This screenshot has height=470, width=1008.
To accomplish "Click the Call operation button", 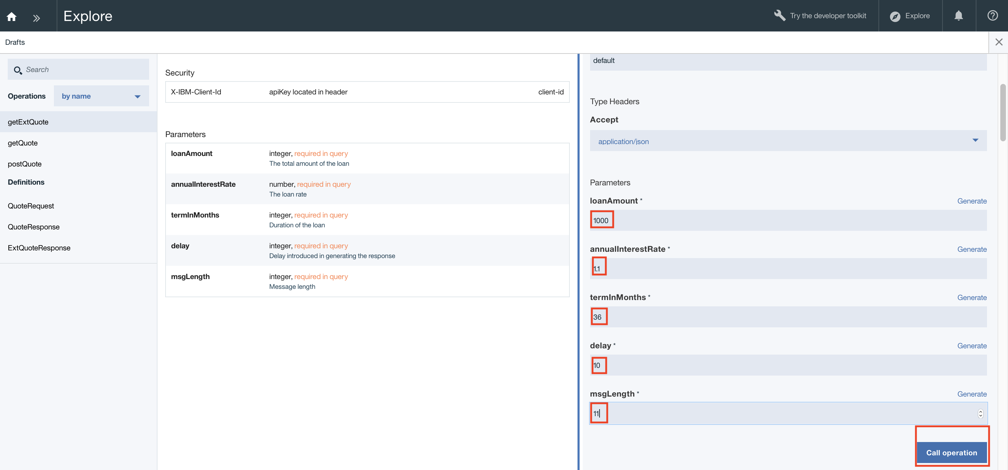I will click(951, 453).
